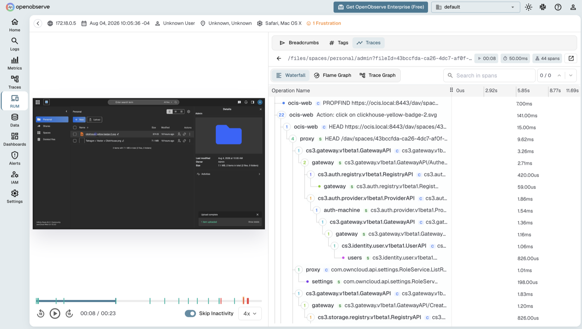The height and width of the screenshot is (329, 582).
Task: Toggle the light/dark theme icon
Action: pos(529,7)
